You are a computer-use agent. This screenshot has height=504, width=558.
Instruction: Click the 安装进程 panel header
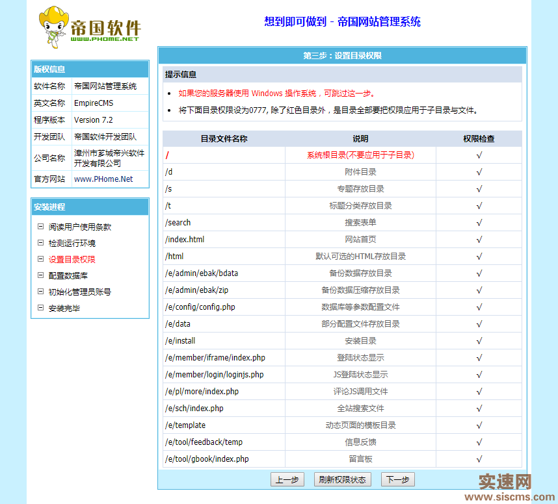[x=90, y=207]
